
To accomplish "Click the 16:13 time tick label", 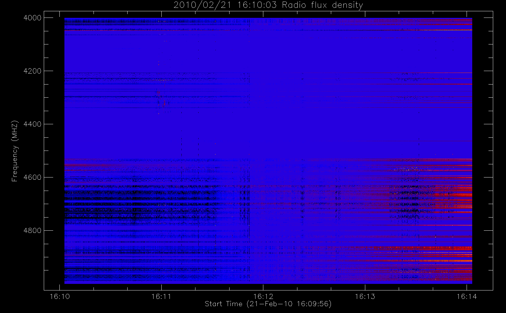I will pos(365,296).
